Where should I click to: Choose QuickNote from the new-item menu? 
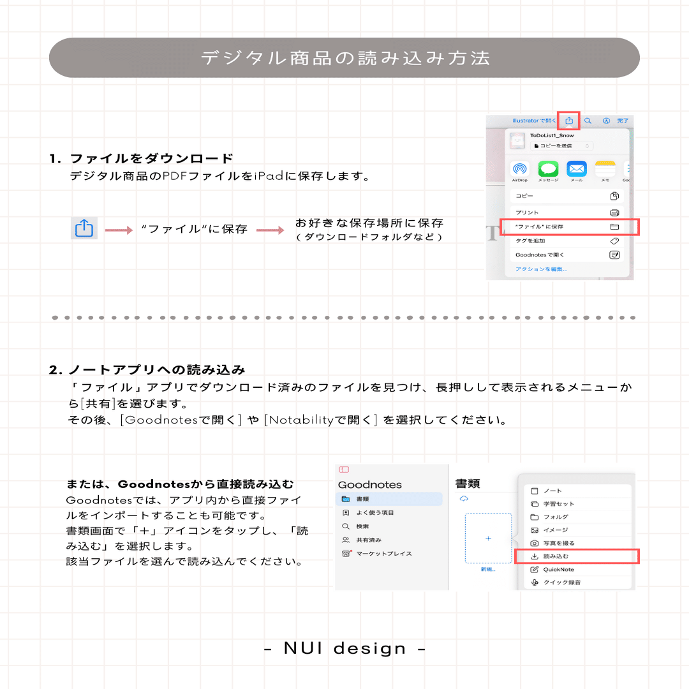coord(578,570)
